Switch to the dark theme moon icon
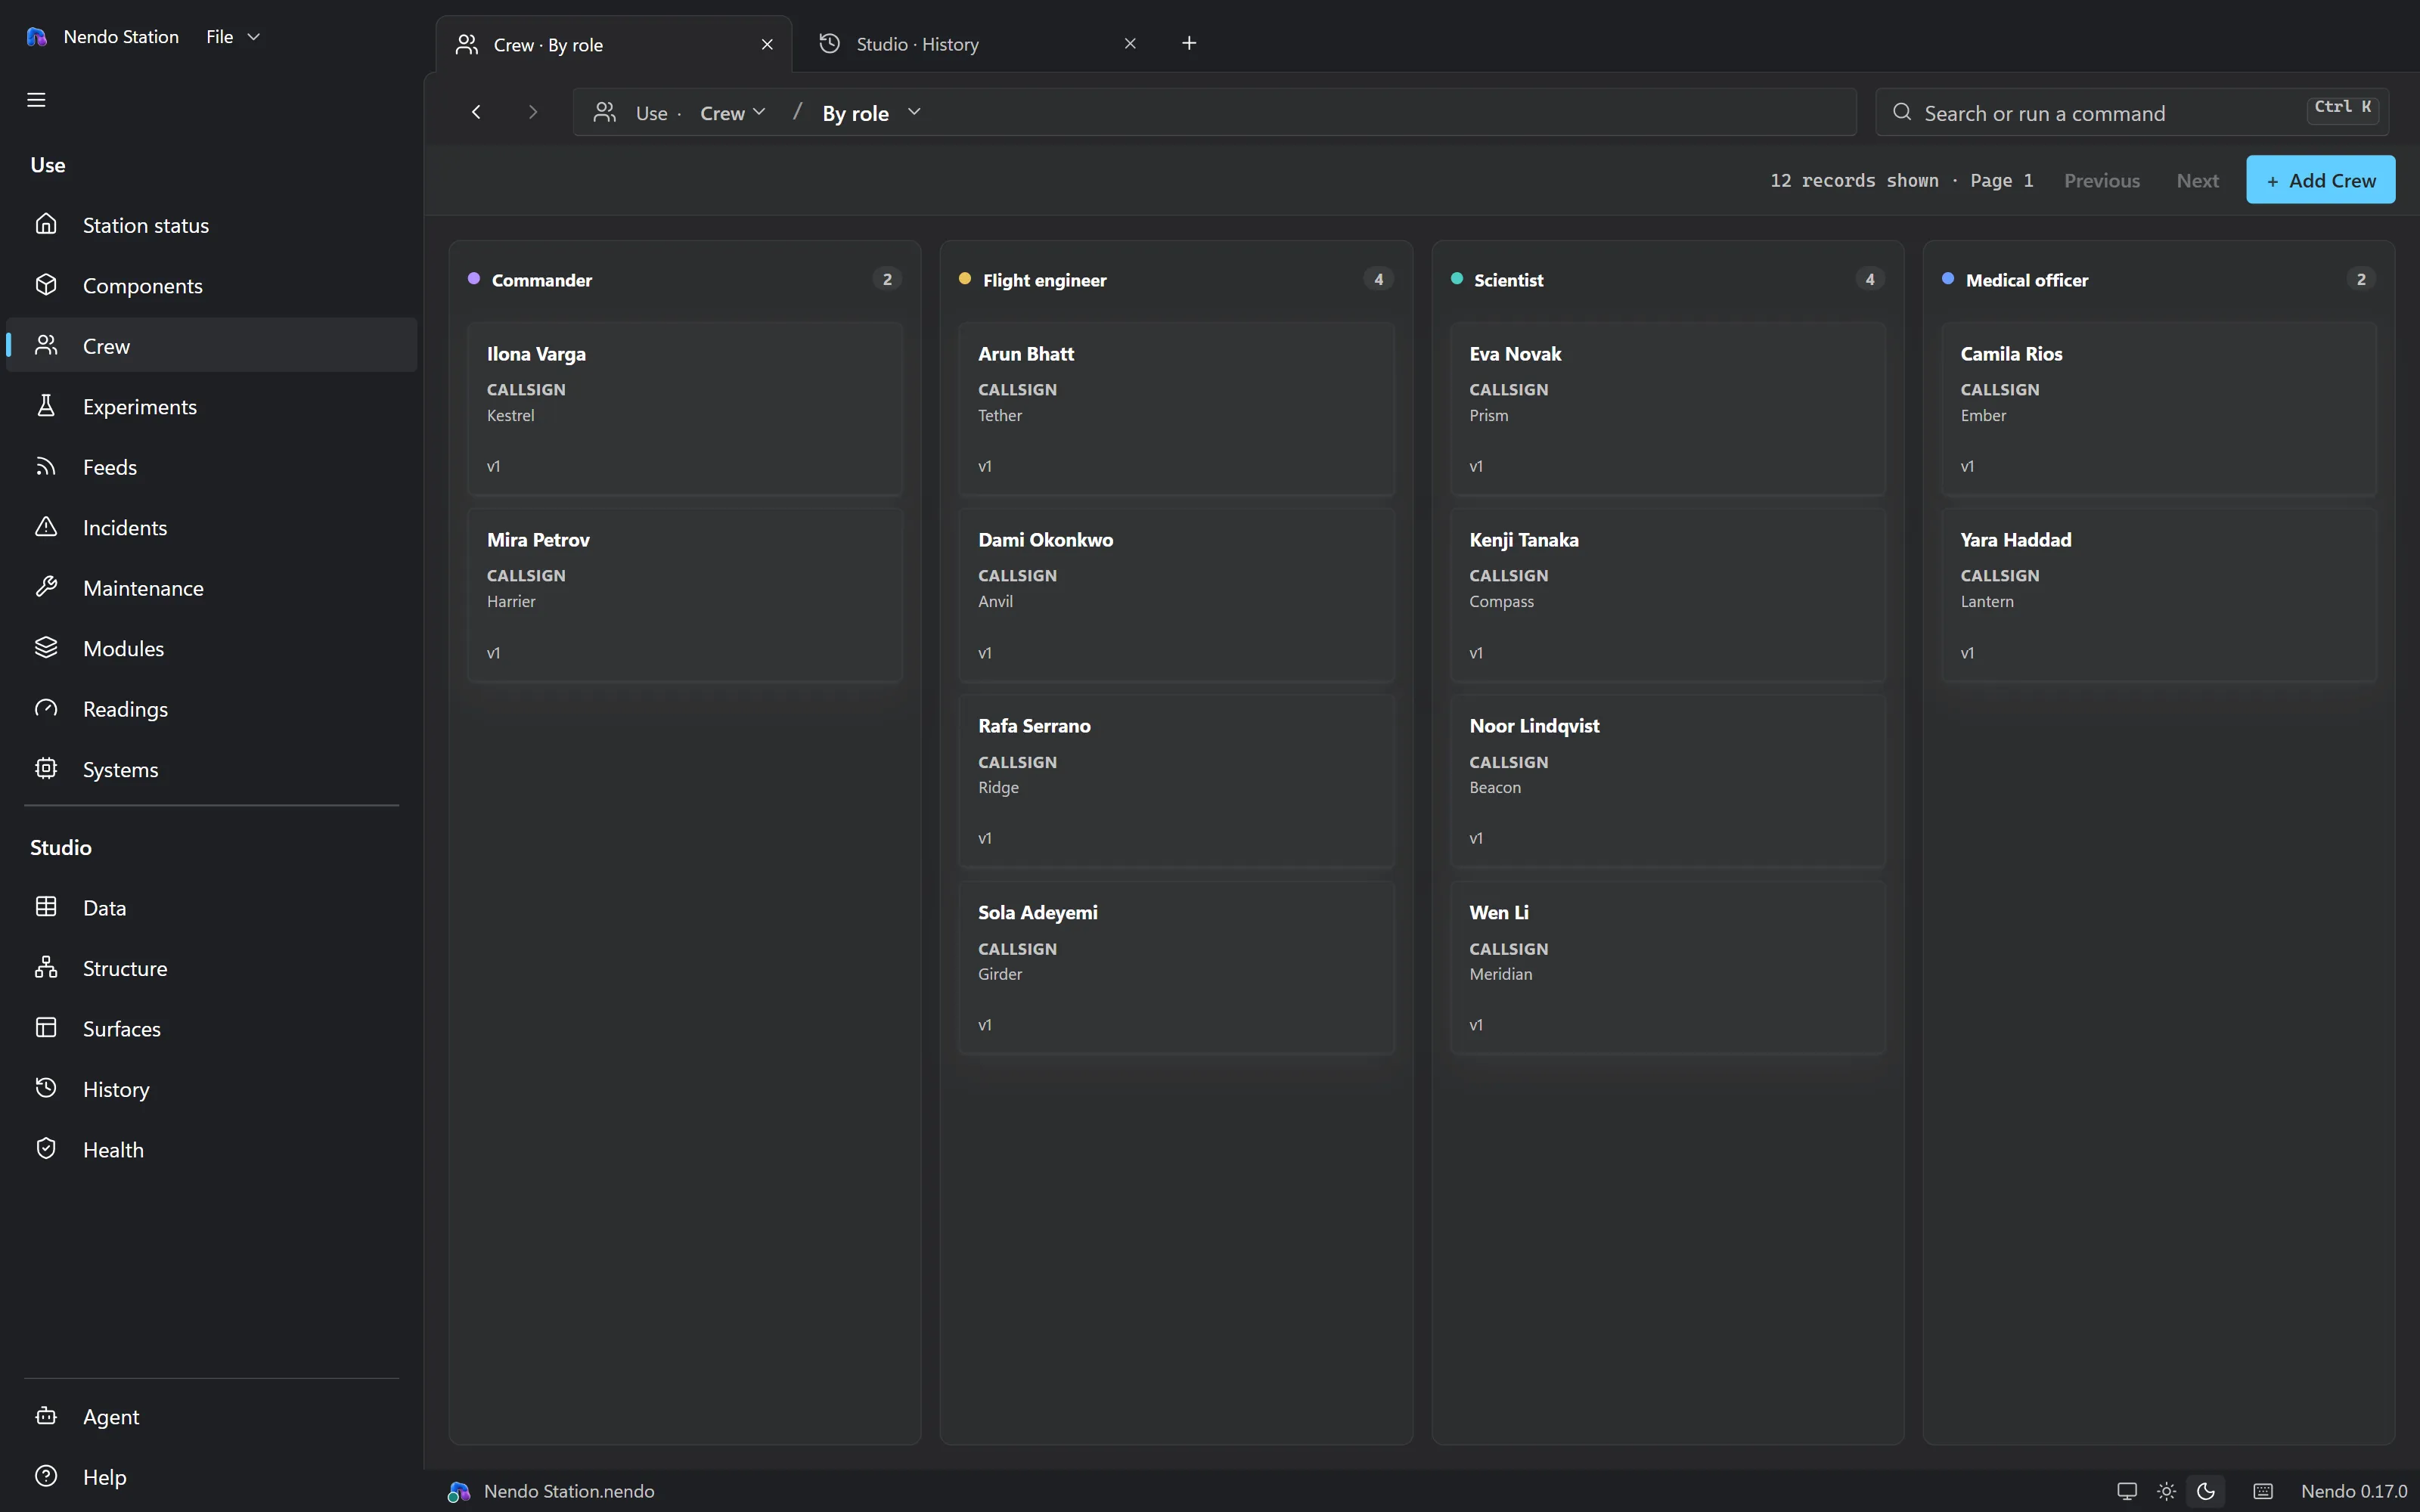 pyautogui.click(x=2205, y=1491)
